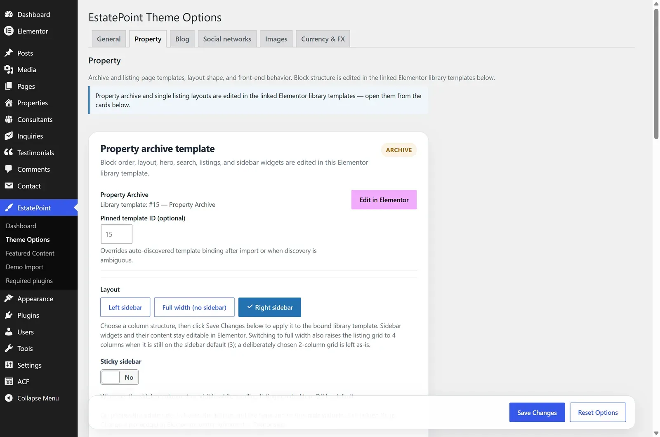Click the Pages document icon
The height and width of the screenshot is (437, 660).
[9, 86]
